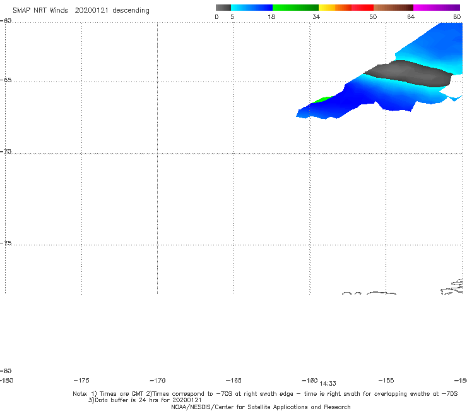Pick the magenta 64–80 colorbar segment
Screen dimensions: 467x411
pyautogui.click(x=437, y=8)
